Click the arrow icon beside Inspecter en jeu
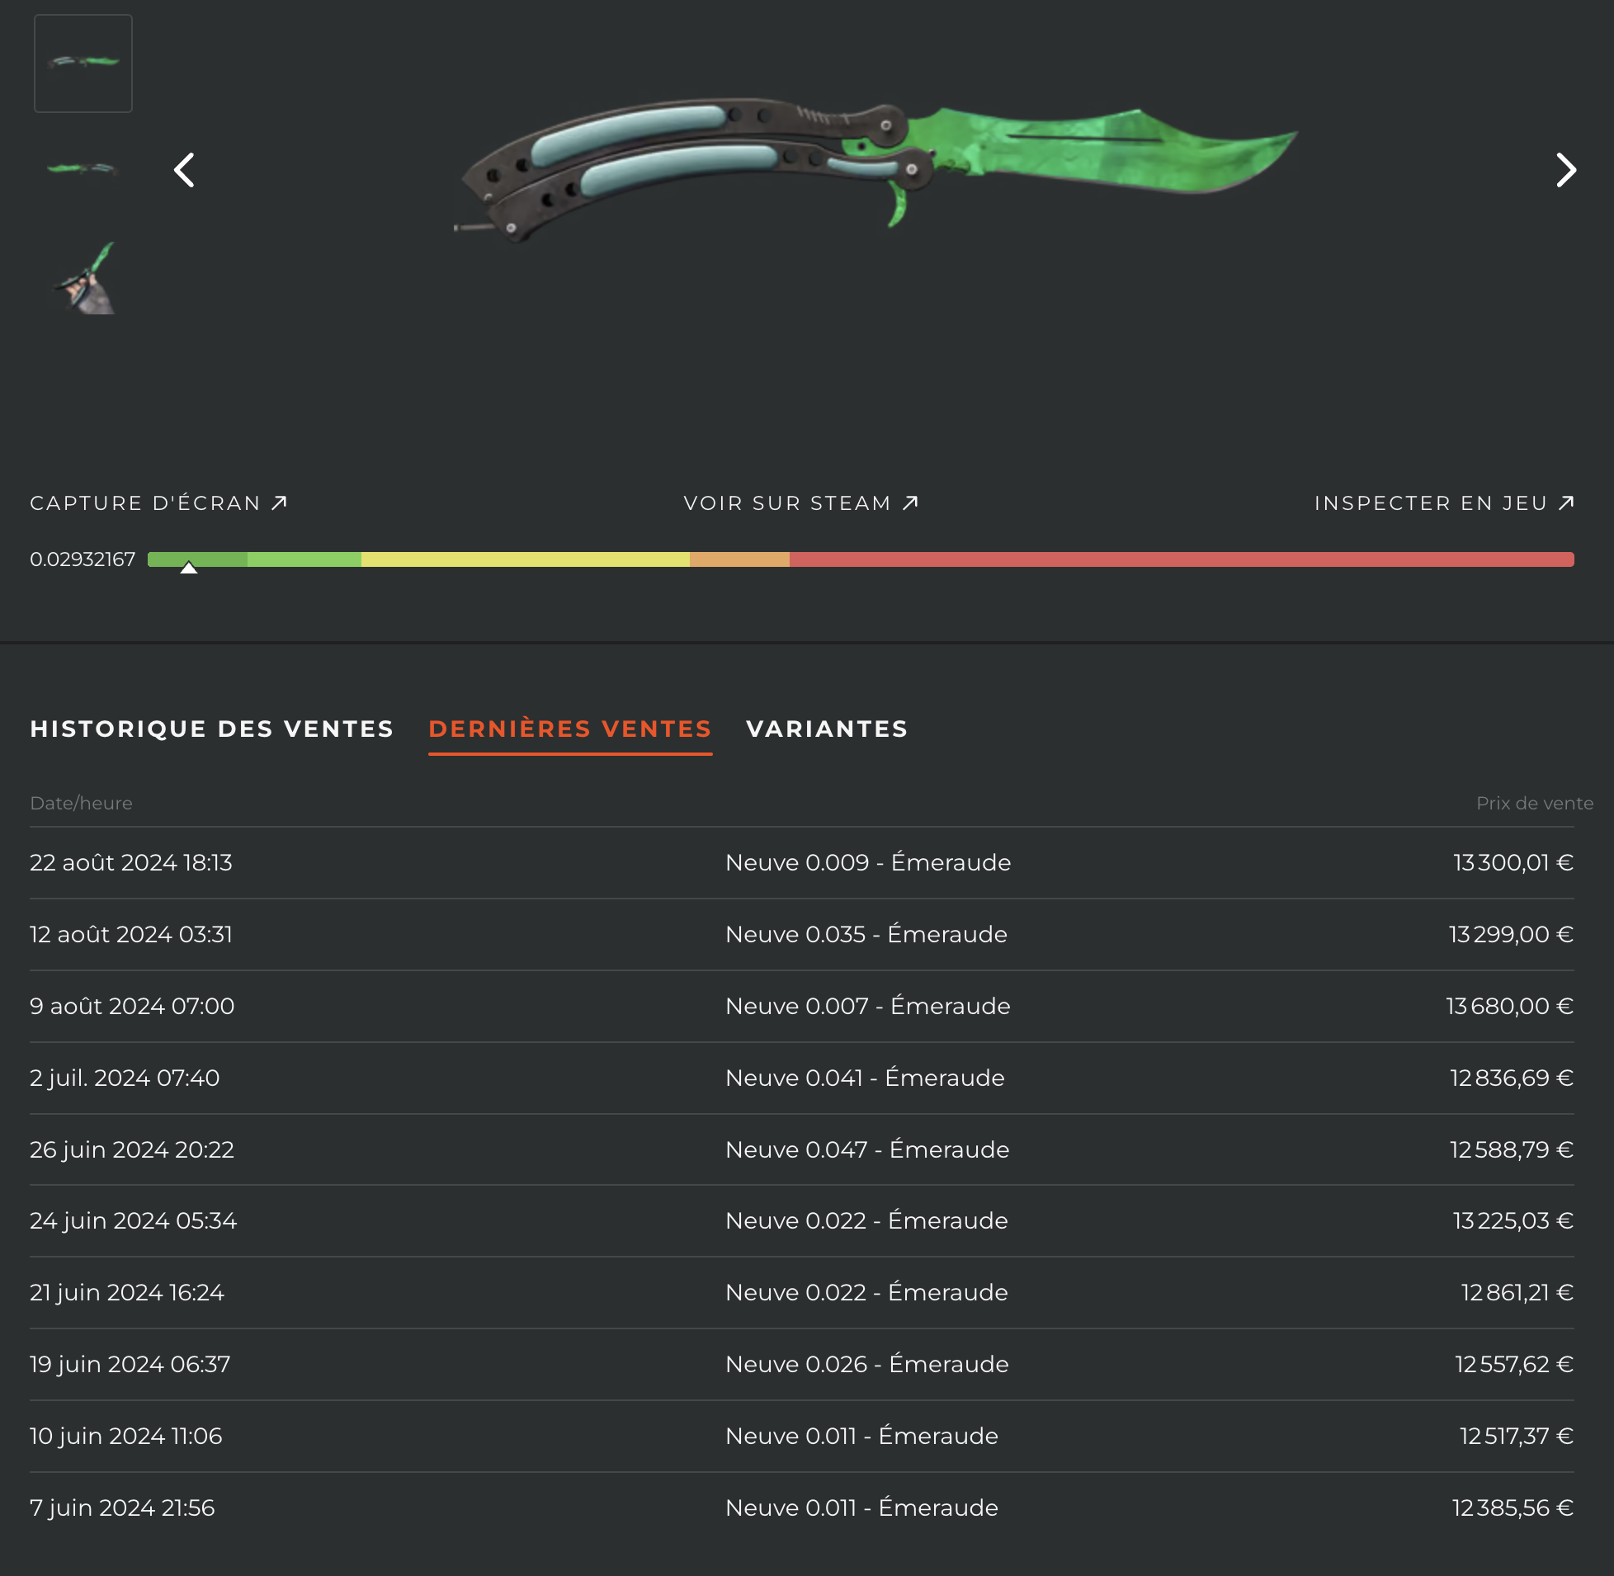The height and width of the screenshot is (1576, 1614). (1566, 503)
